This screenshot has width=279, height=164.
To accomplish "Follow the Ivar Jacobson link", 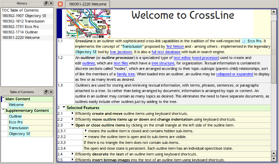I will pos(121,52).
